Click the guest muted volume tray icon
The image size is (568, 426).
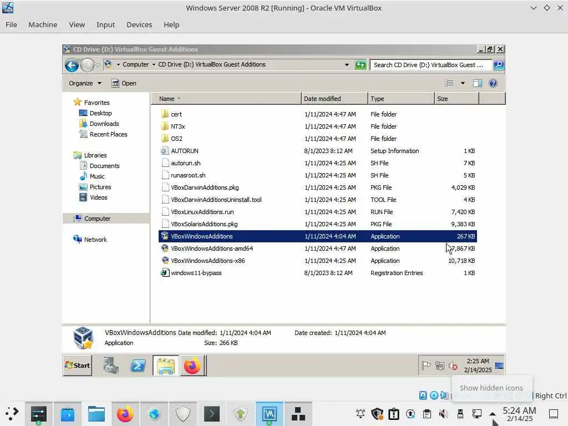click(453, 366)
